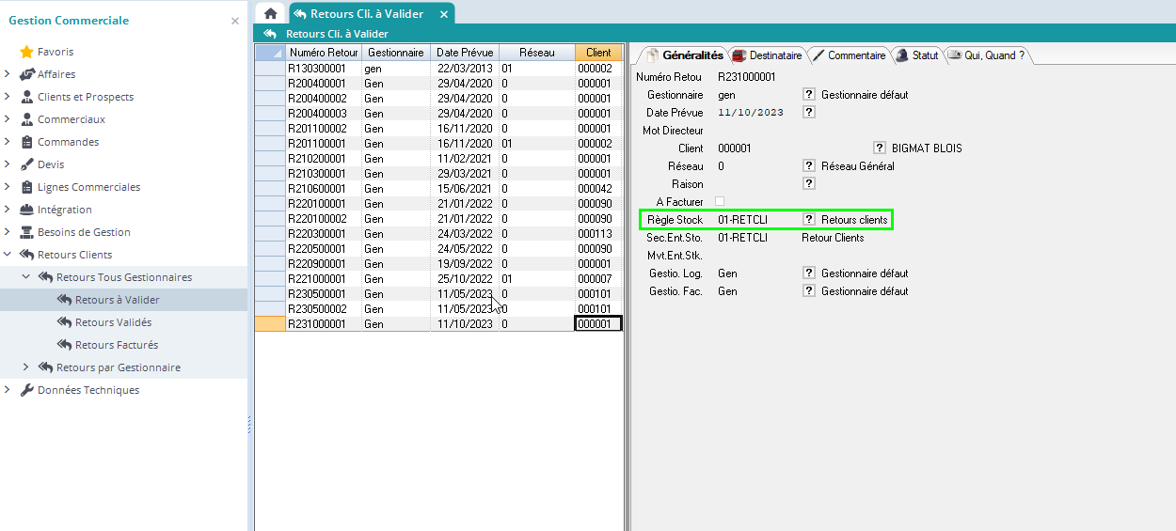
Task: Toggle the A Facturer checkbox
Action: pos(720,201)
